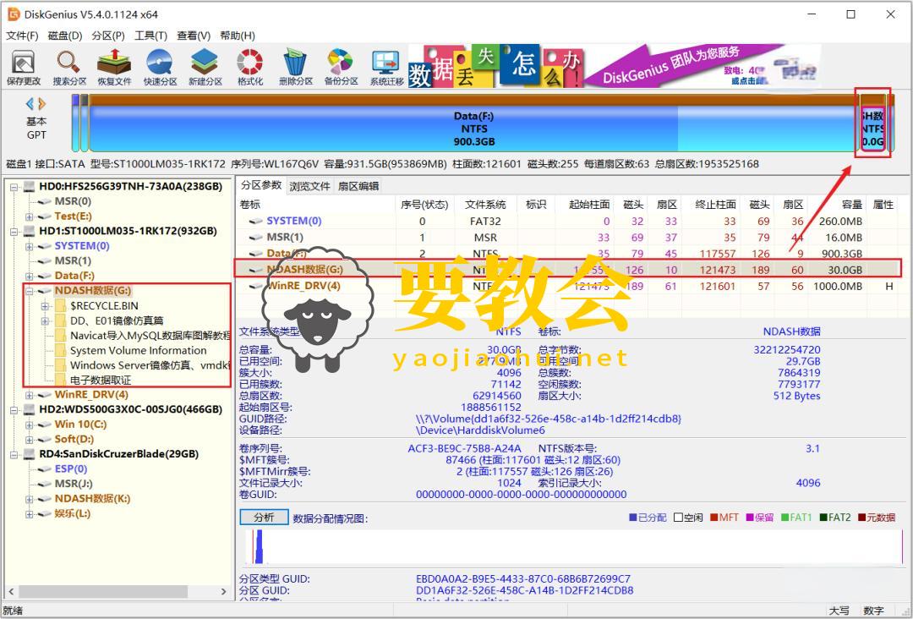Select WinRE_DRV(4) row in partition table
Image resolution: width=913 pixels, height=619 pixels.
point(568,287)
